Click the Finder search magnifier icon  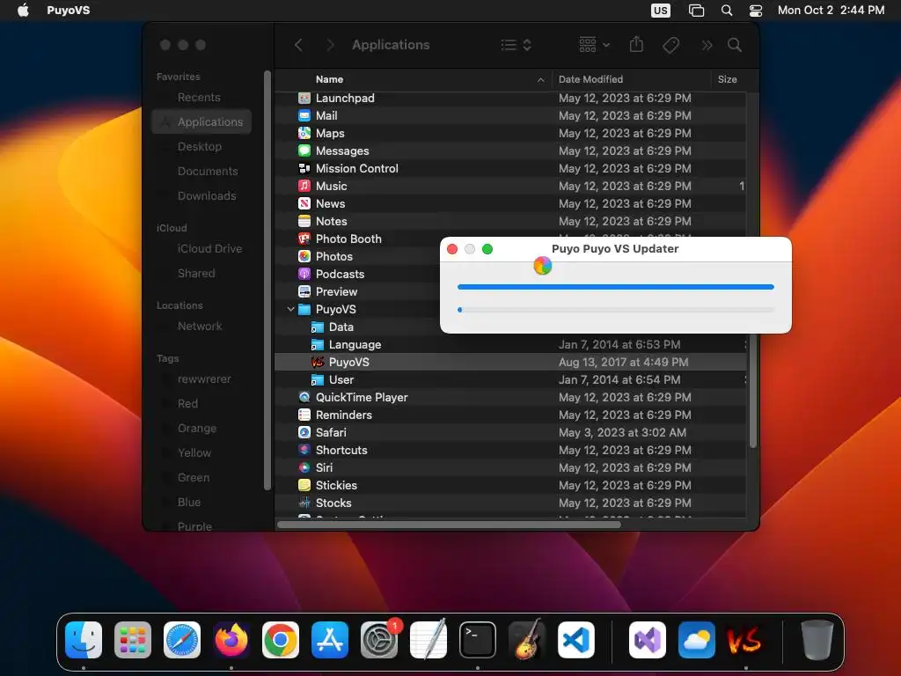click(735, 45)
